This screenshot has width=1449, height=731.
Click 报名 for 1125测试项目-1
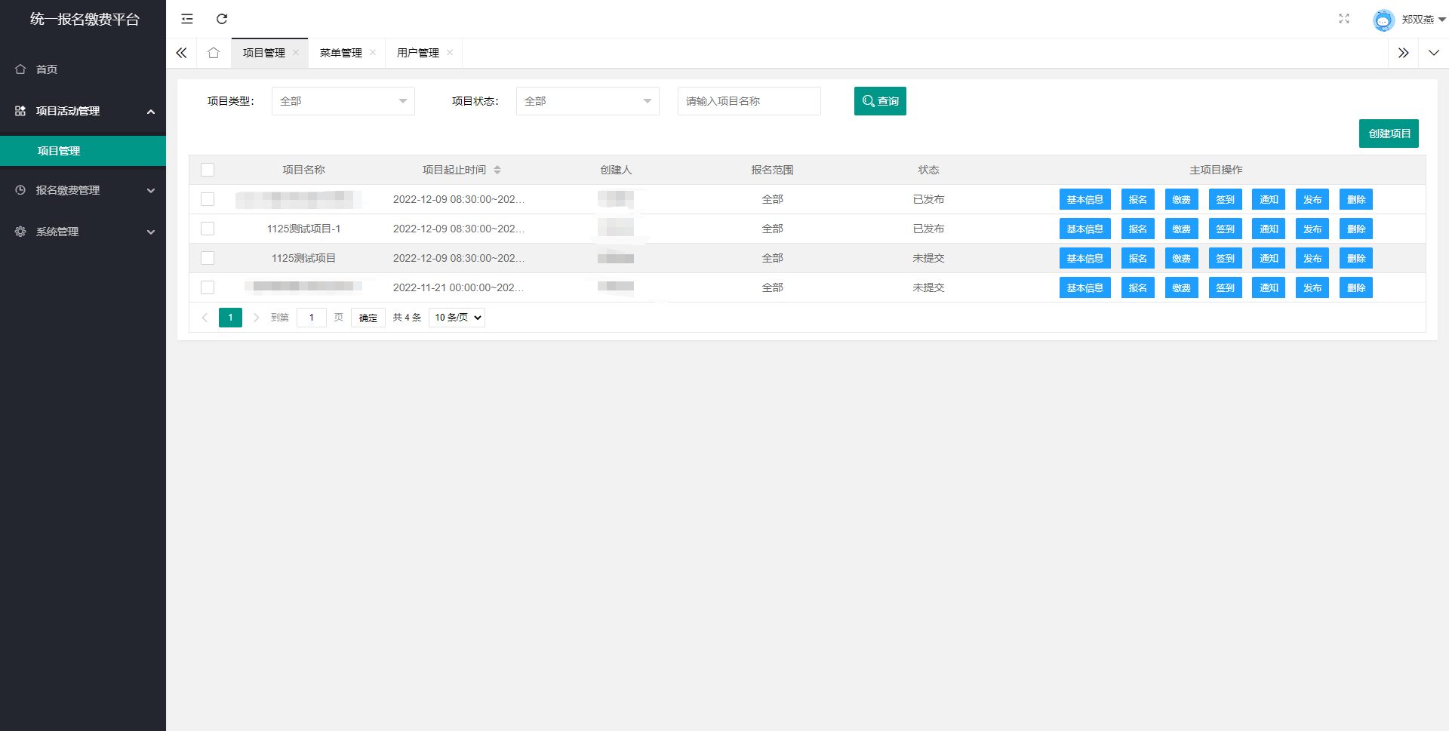coord(1138,229)
